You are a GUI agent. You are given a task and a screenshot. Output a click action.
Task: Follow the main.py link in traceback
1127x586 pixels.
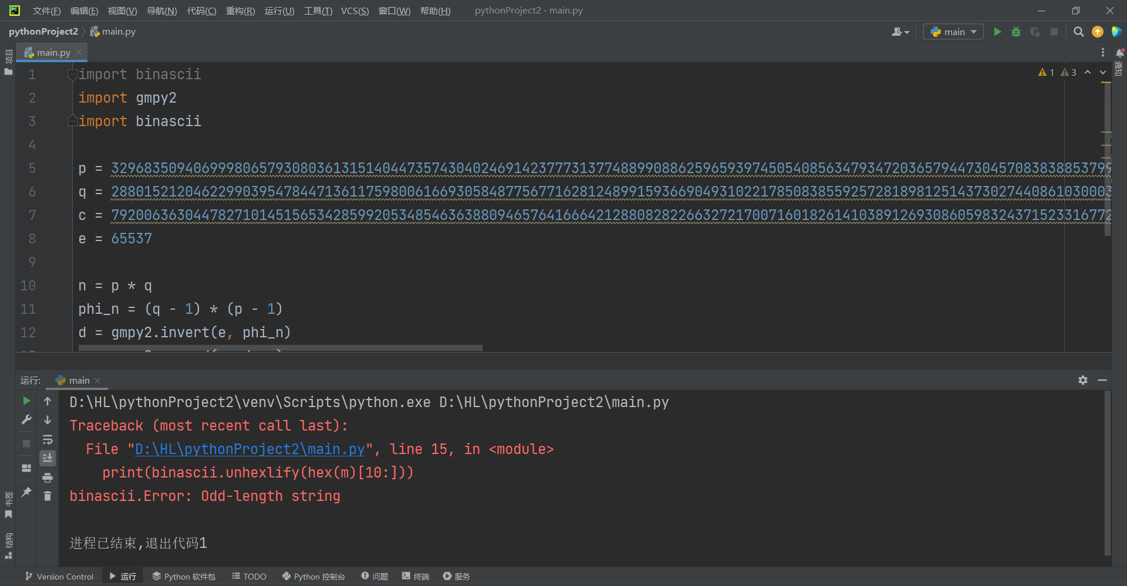(x=249, y=449)
